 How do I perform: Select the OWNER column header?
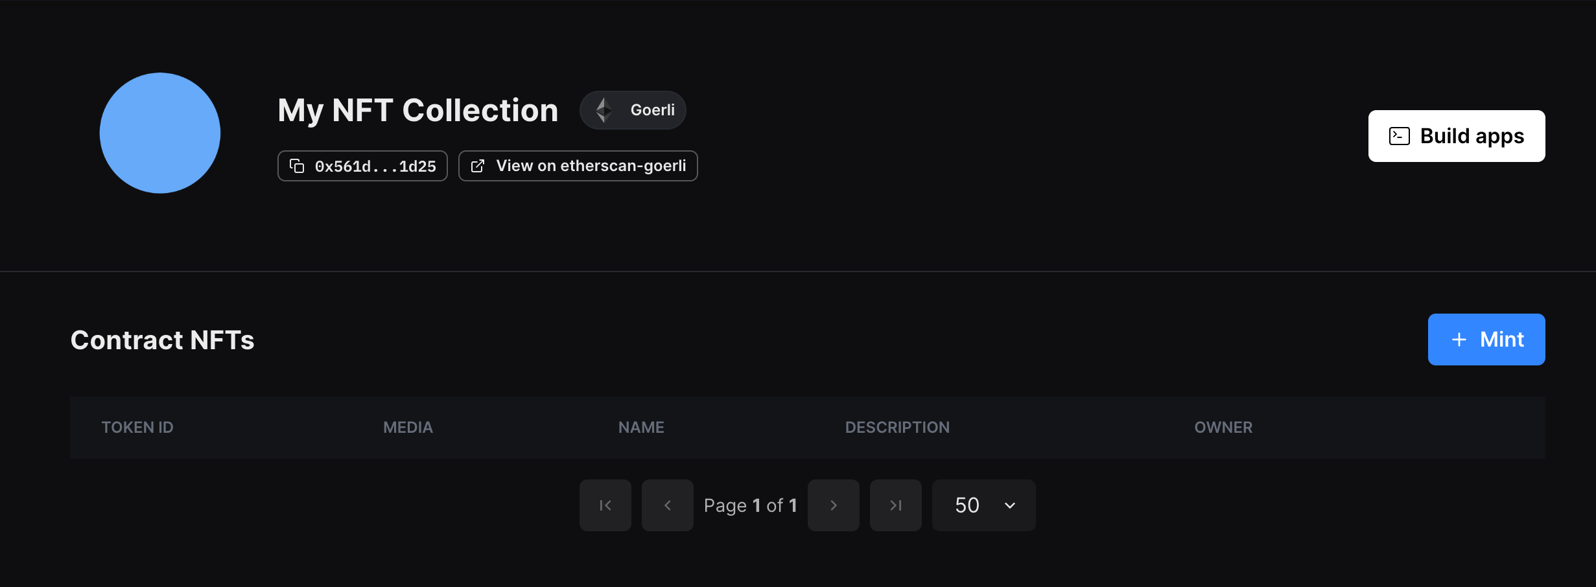click(1223, 427)
